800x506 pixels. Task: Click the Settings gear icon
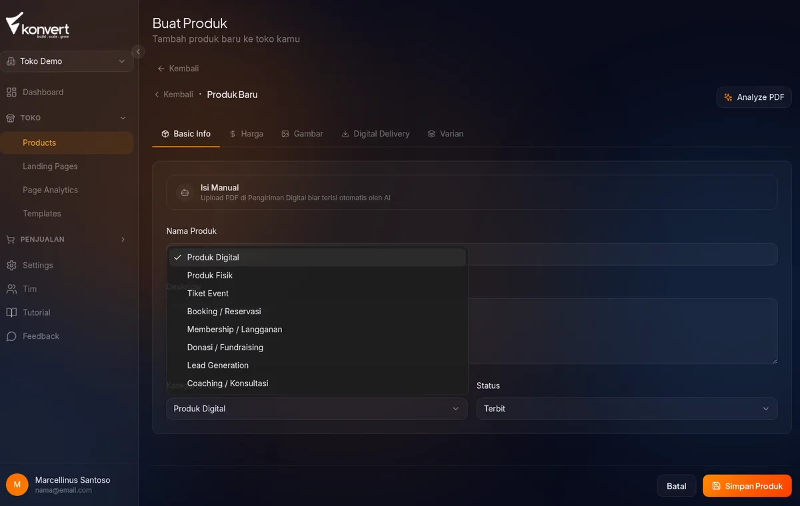pos(11,265)
